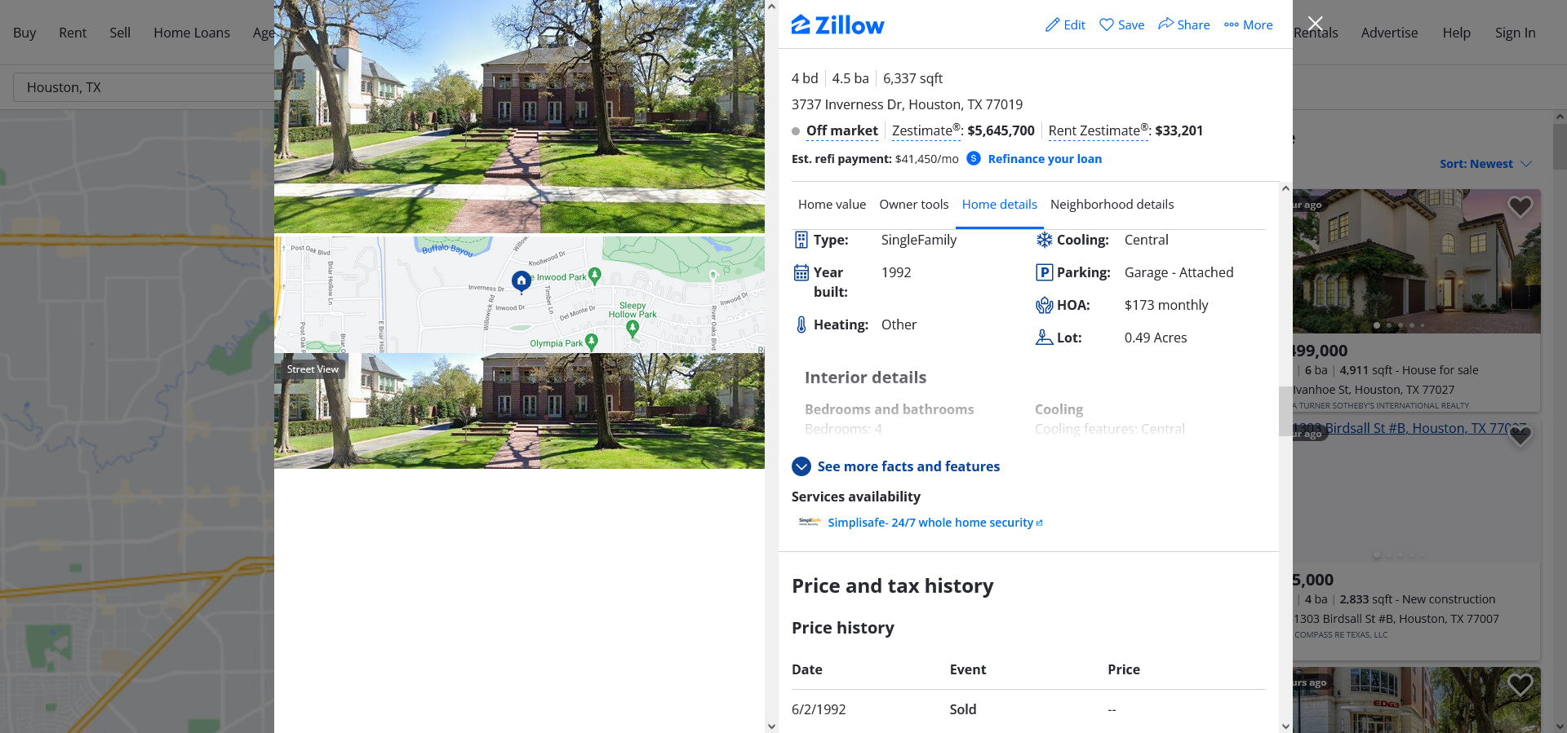Screen dimensions: 1567x733
Task: Click the home pin on the map
Action: [522, 281]
